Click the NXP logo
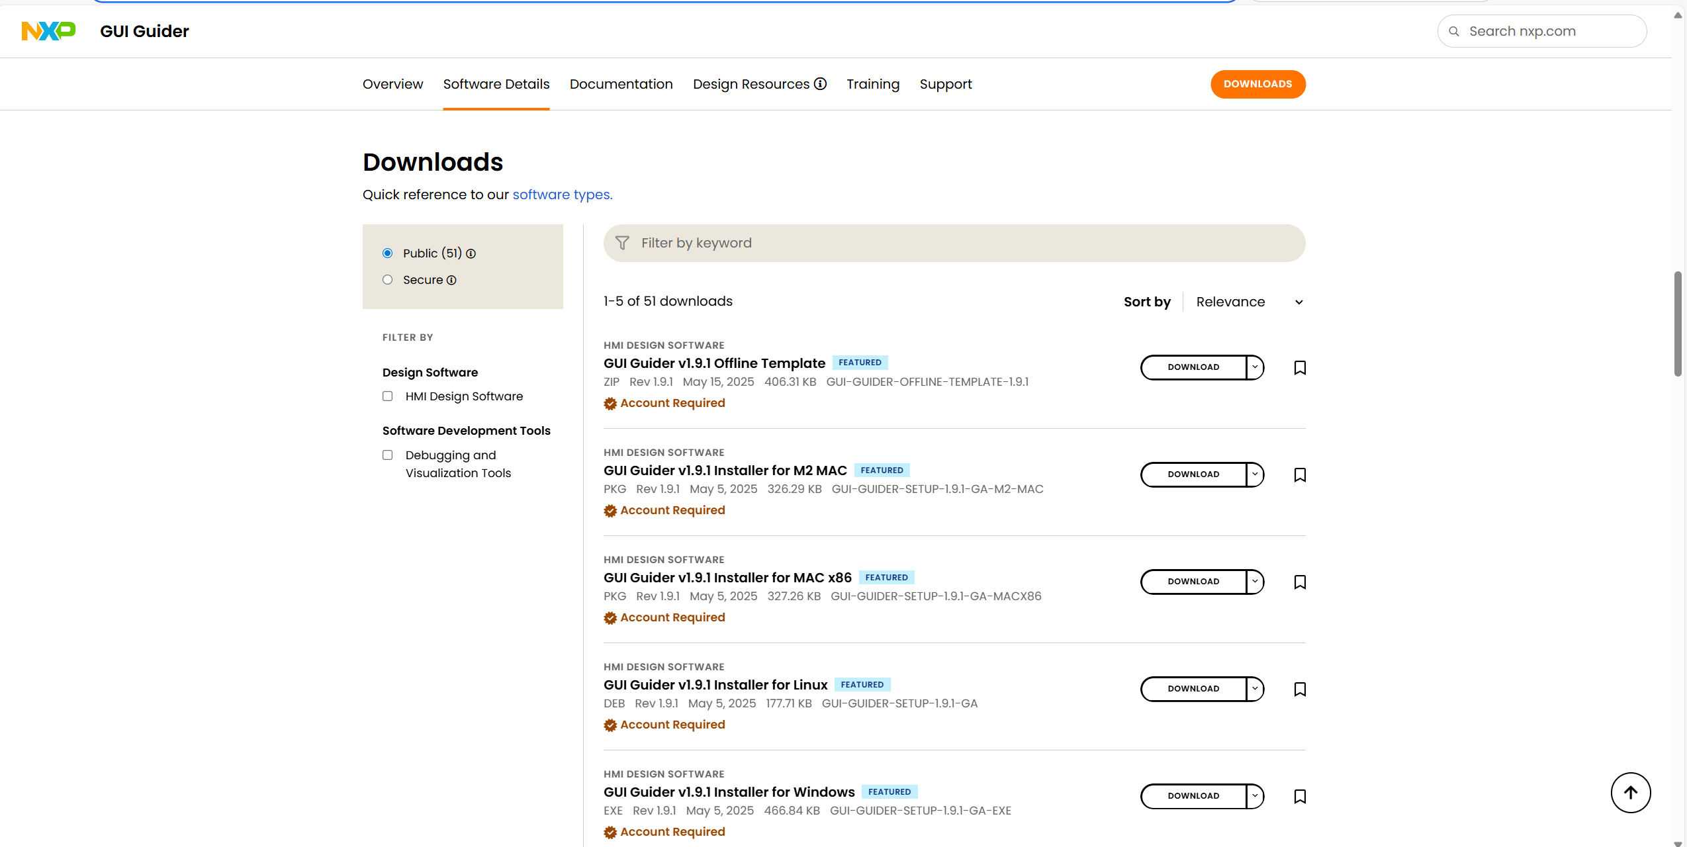This screenshot has width=1687, height=847. point(48,30)
